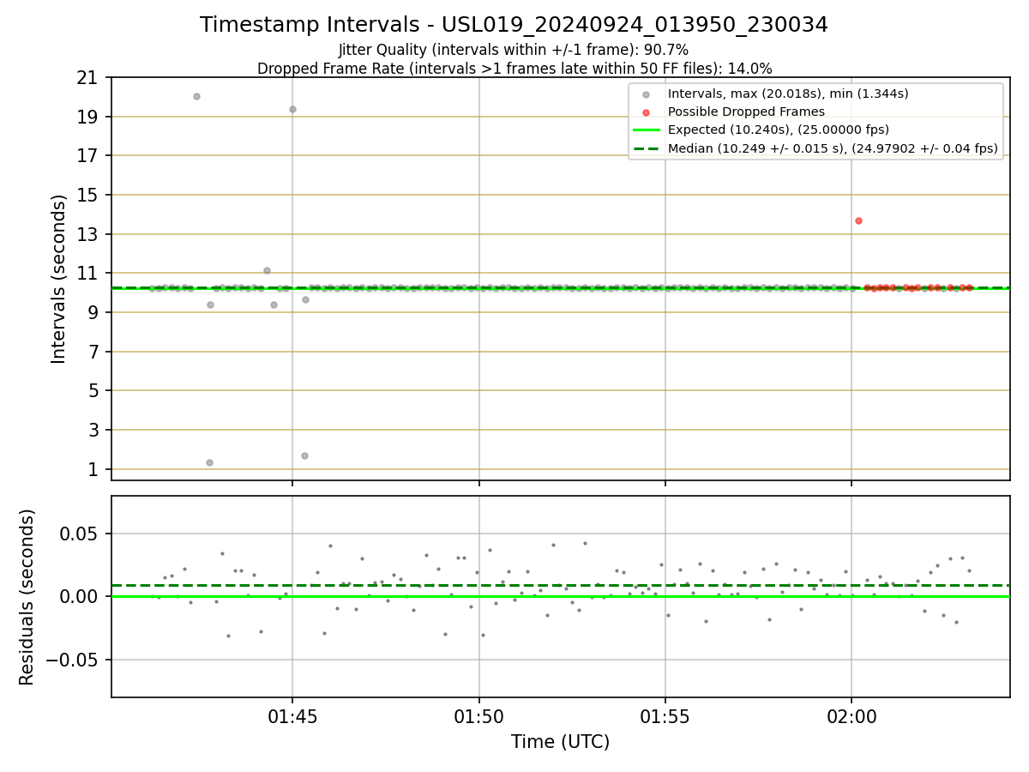
Task: Click the '21' tick on the intervals axis
Action: tap(87, 78)
